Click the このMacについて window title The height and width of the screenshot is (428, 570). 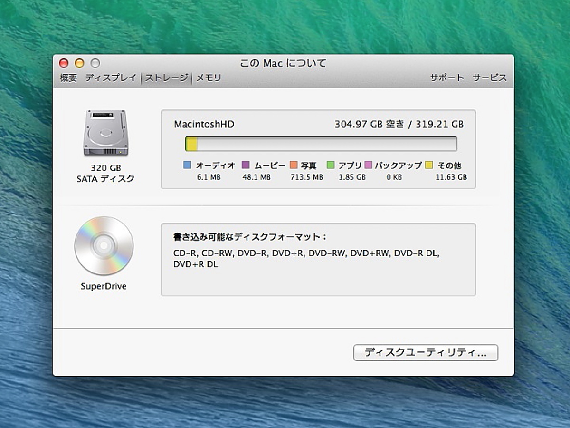pos(283,63)
